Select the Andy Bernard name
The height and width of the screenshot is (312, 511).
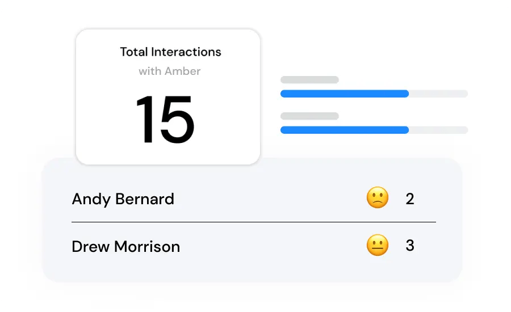tap(123, 199)
